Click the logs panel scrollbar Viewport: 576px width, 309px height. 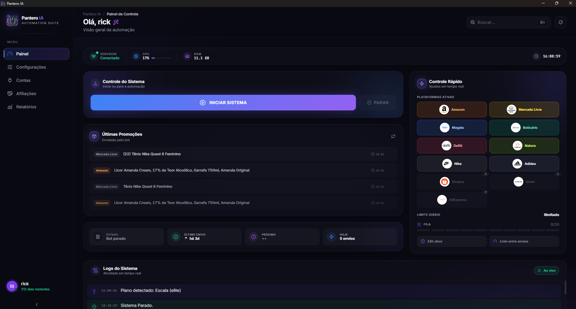point(565,288)
